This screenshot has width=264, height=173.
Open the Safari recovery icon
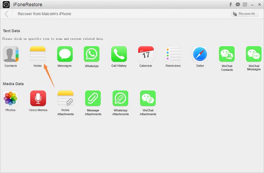200,54
